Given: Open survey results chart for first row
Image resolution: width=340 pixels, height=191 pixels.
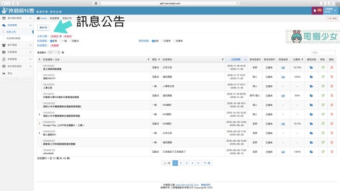Looking at the screenshot, I should [x=283, y=68].
